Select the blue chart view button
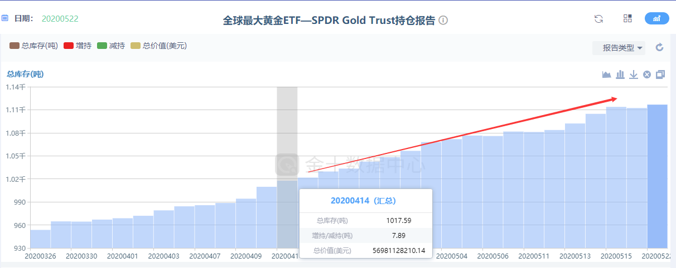 tap(657, 18)
